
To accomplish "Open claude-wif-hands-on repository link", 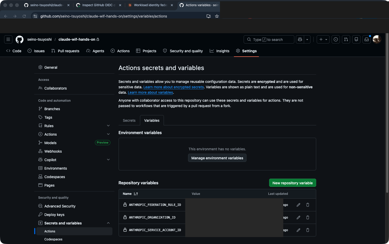I will (x=77, y=39).
